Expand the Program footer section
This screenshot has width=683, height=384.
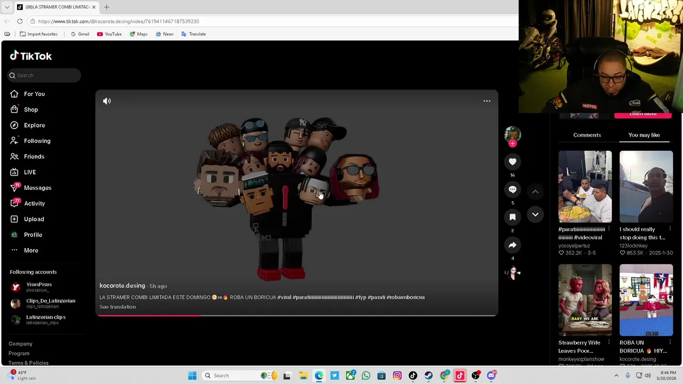(19, 354)
